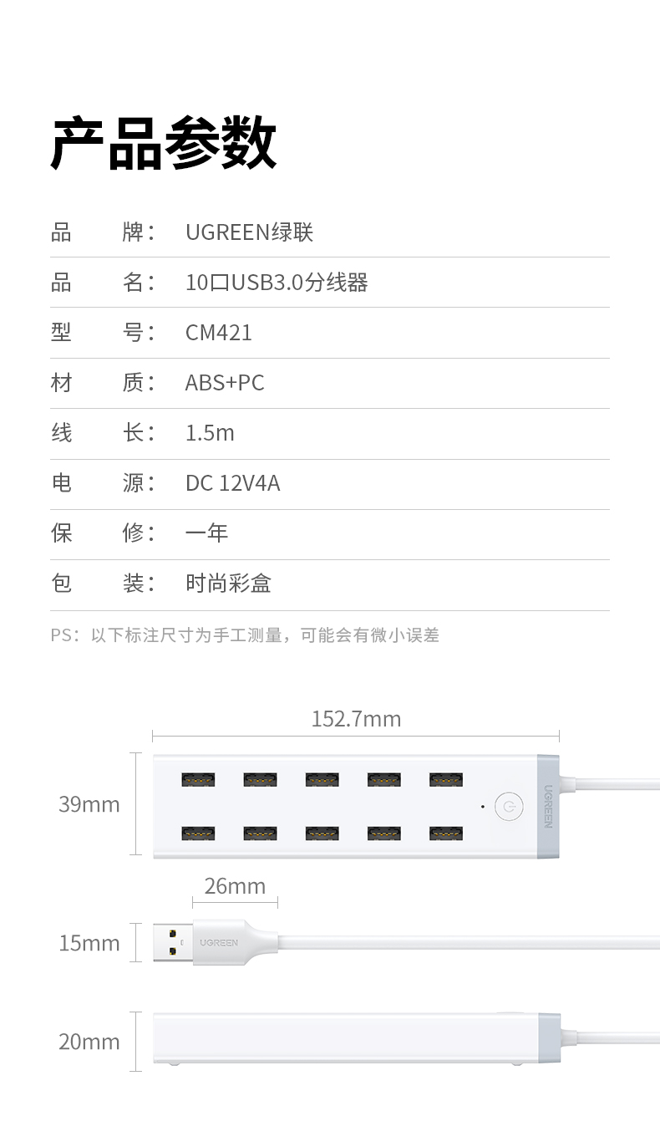Click the bottom-right USB port on the hub
This screenshot has width=660, height=1147.
pyautogui.click(x=446, y=833)
